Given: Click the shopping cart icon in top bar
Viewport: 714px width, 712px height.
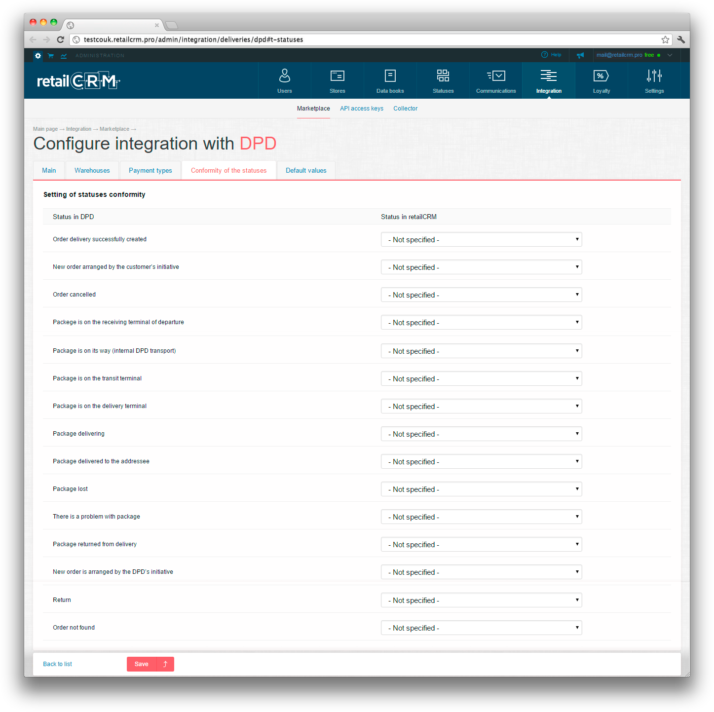Looking at the screenshot, I should pos(50,56).
